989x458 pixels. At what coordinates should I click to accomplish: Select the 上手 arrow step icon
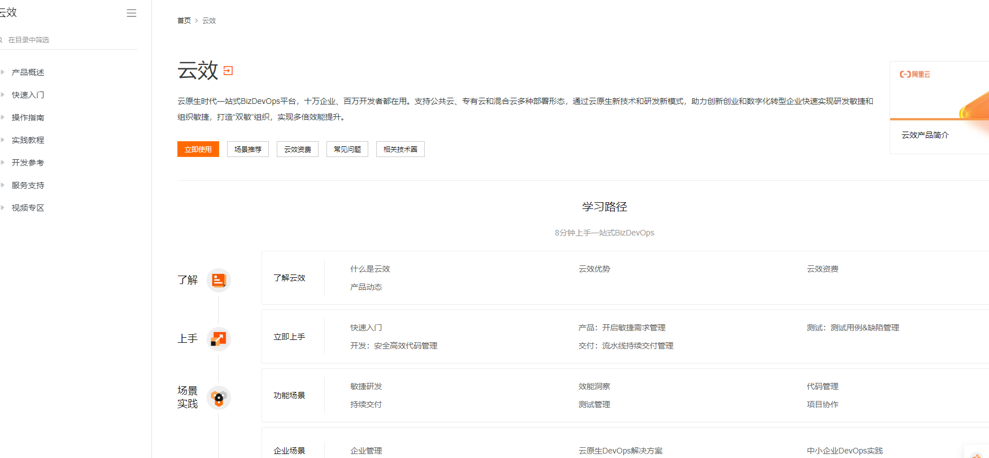[x=219, y=339]
